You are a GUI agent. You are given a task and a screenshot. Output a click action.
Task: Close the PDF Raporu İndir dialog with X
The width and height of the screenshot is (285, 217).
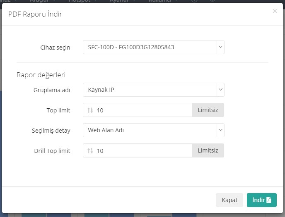point(275,11)
